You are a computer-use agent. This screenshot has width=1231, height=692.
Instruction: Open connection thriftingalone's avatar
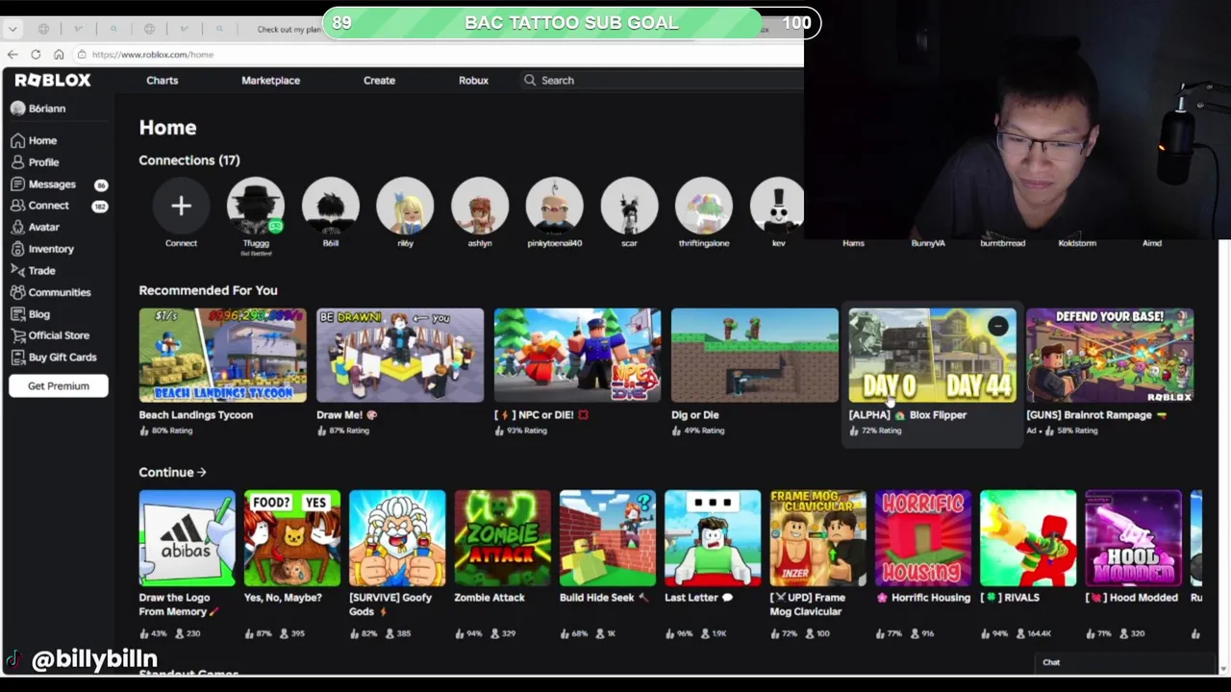pyautogui.click(x=704, y=206)
